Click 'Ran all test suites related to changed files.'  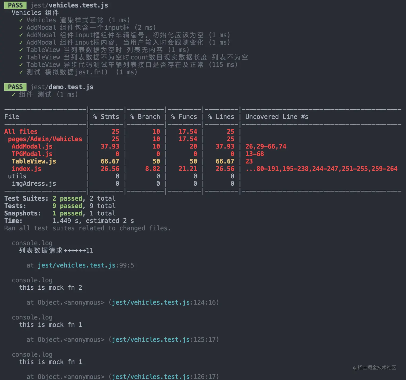pyautogui.click(x=87, y=228)
